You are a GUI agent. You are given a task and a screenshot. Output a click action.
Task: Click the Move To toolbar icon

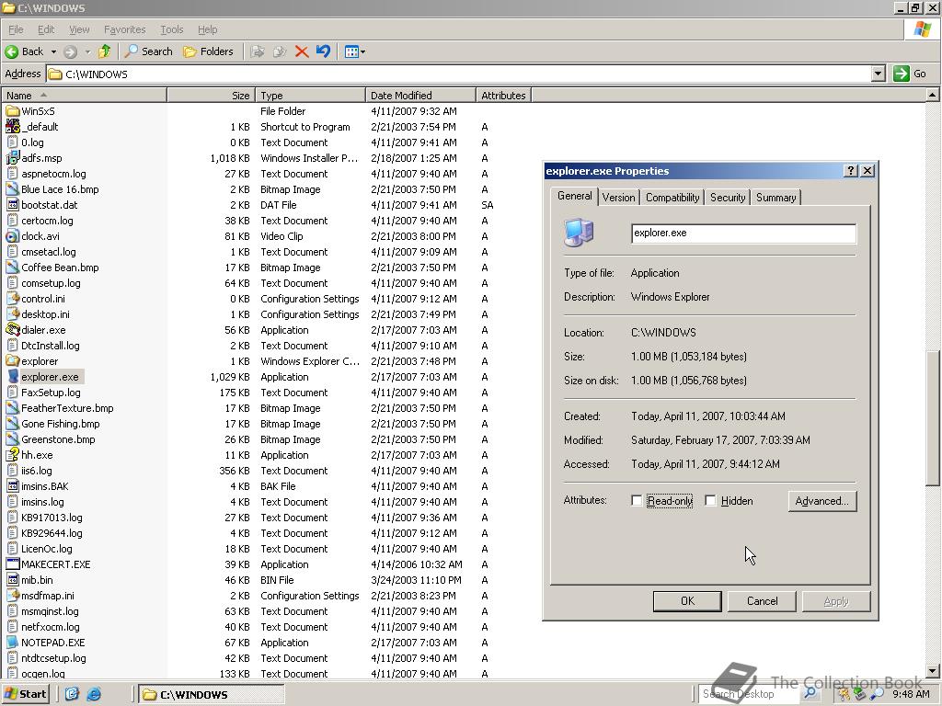(x=258, y=51)
